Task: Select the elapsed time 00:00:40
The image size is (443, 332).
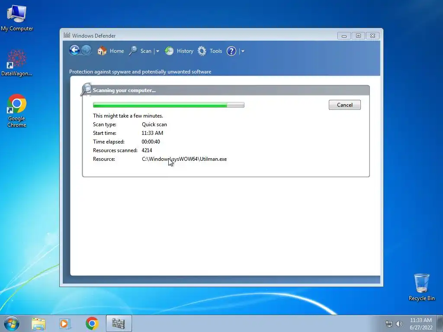Action: pos(151,142)
